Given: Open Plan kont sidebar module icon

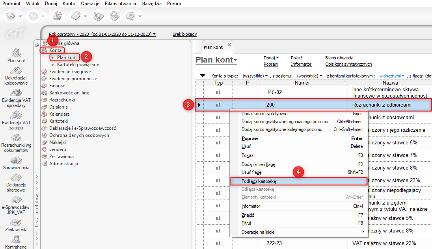Looking at the screenshot, I should 16,53.
